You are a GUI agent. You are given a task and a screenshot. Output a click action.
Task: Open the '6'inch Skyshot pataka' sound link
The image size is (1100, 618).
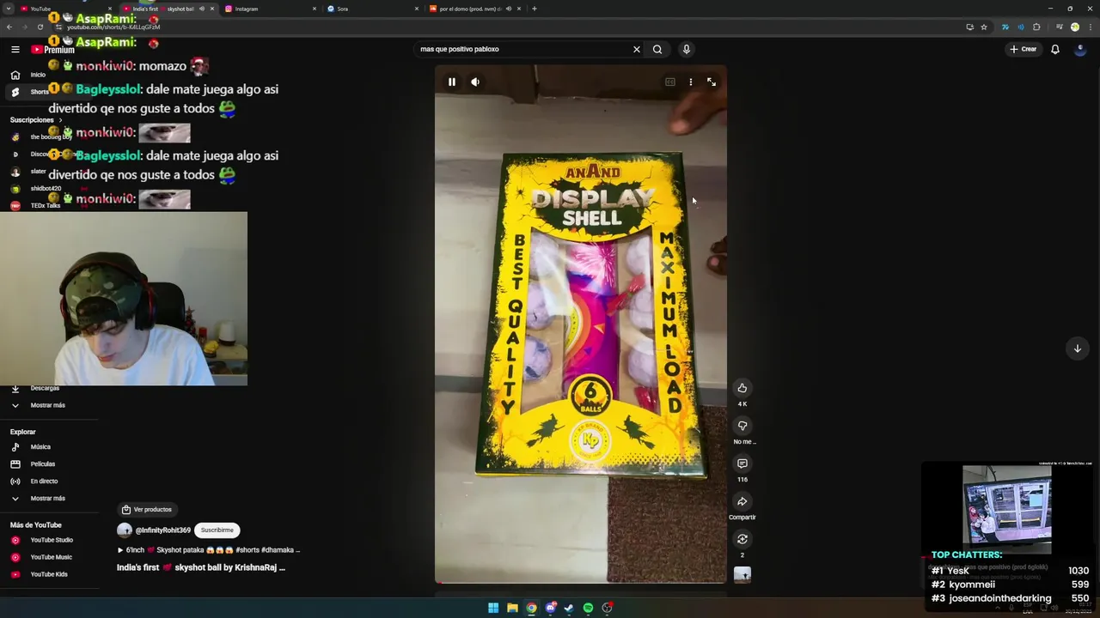click(209, 550)
